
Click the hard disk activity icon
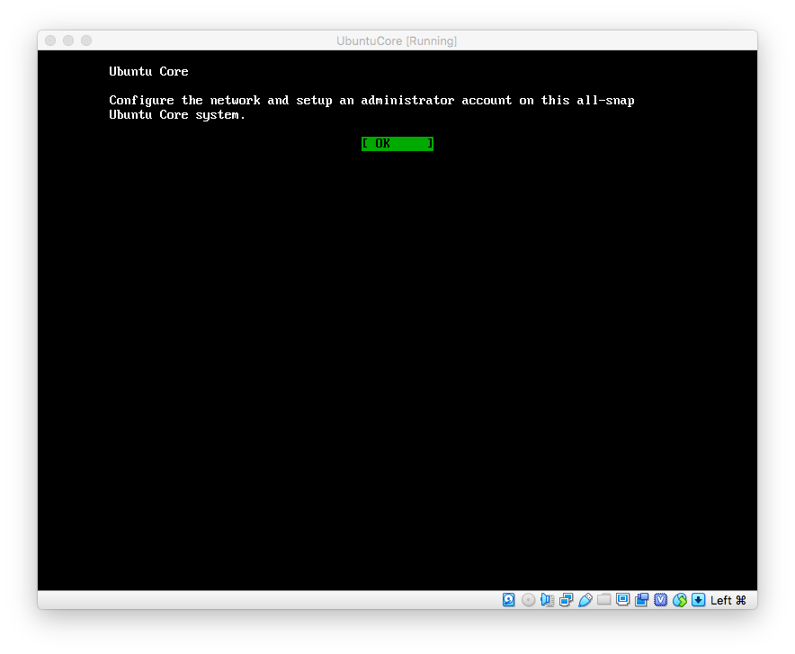tap(509, 600)
